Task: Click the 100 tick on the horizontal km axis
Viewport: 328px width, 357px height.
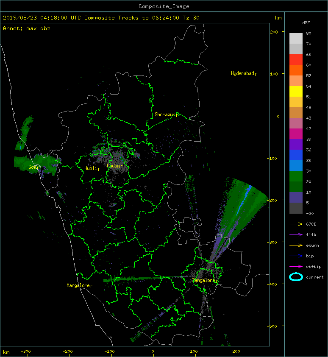Action: (194, 351)
